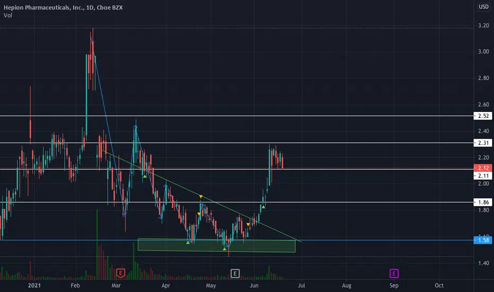The height and width of the screenshot is (292, 494).
Task: Select the 2.31 horizontal line price label
Action: click(x=483, y=143)
